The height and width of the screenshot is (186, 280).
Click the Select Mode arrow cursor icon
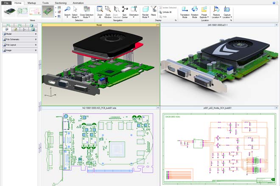[75, 9]
